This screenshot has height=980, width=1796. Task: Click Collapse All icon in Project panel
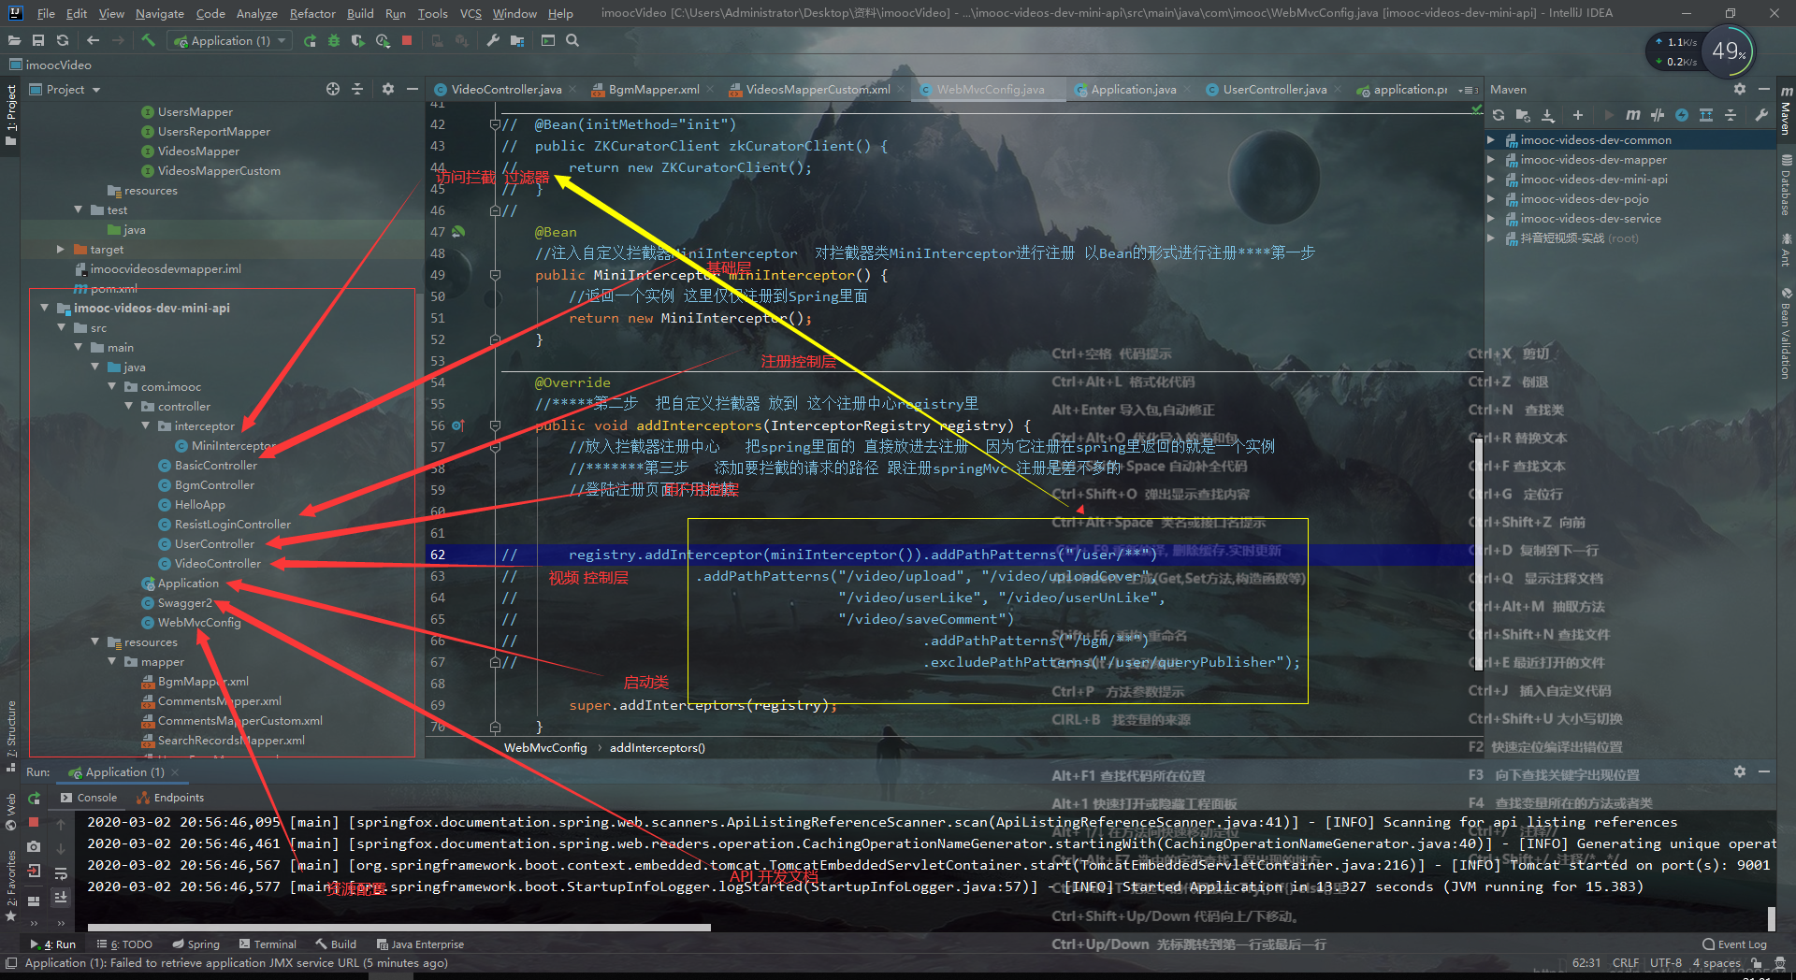coord(357,89)
